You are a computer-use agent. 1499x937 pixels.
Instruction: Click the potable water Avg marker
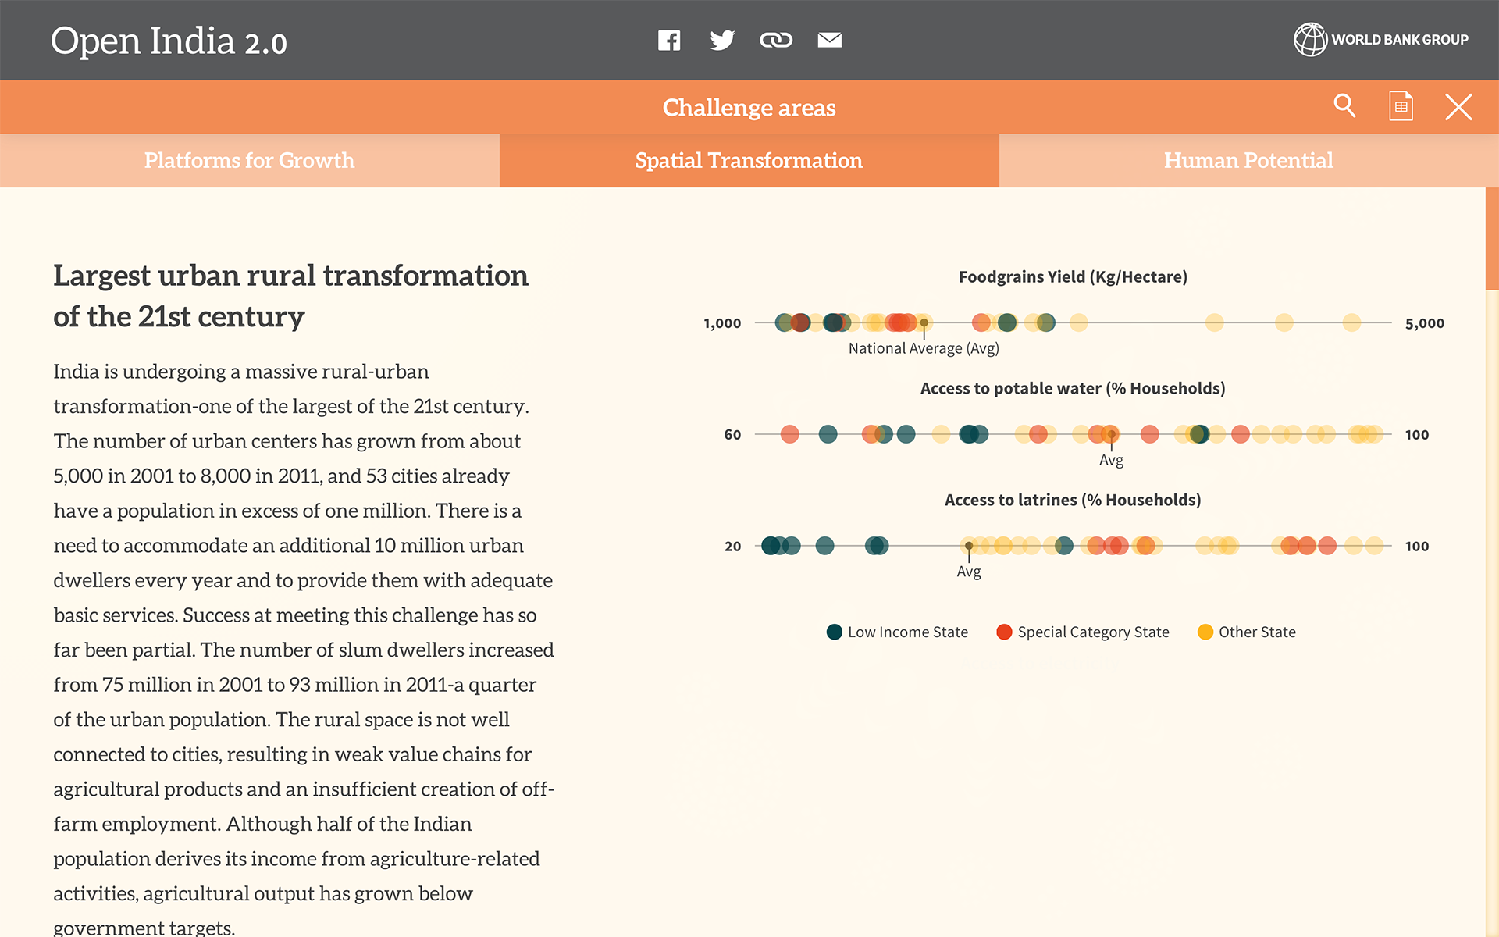click(x=1112, y=434)
